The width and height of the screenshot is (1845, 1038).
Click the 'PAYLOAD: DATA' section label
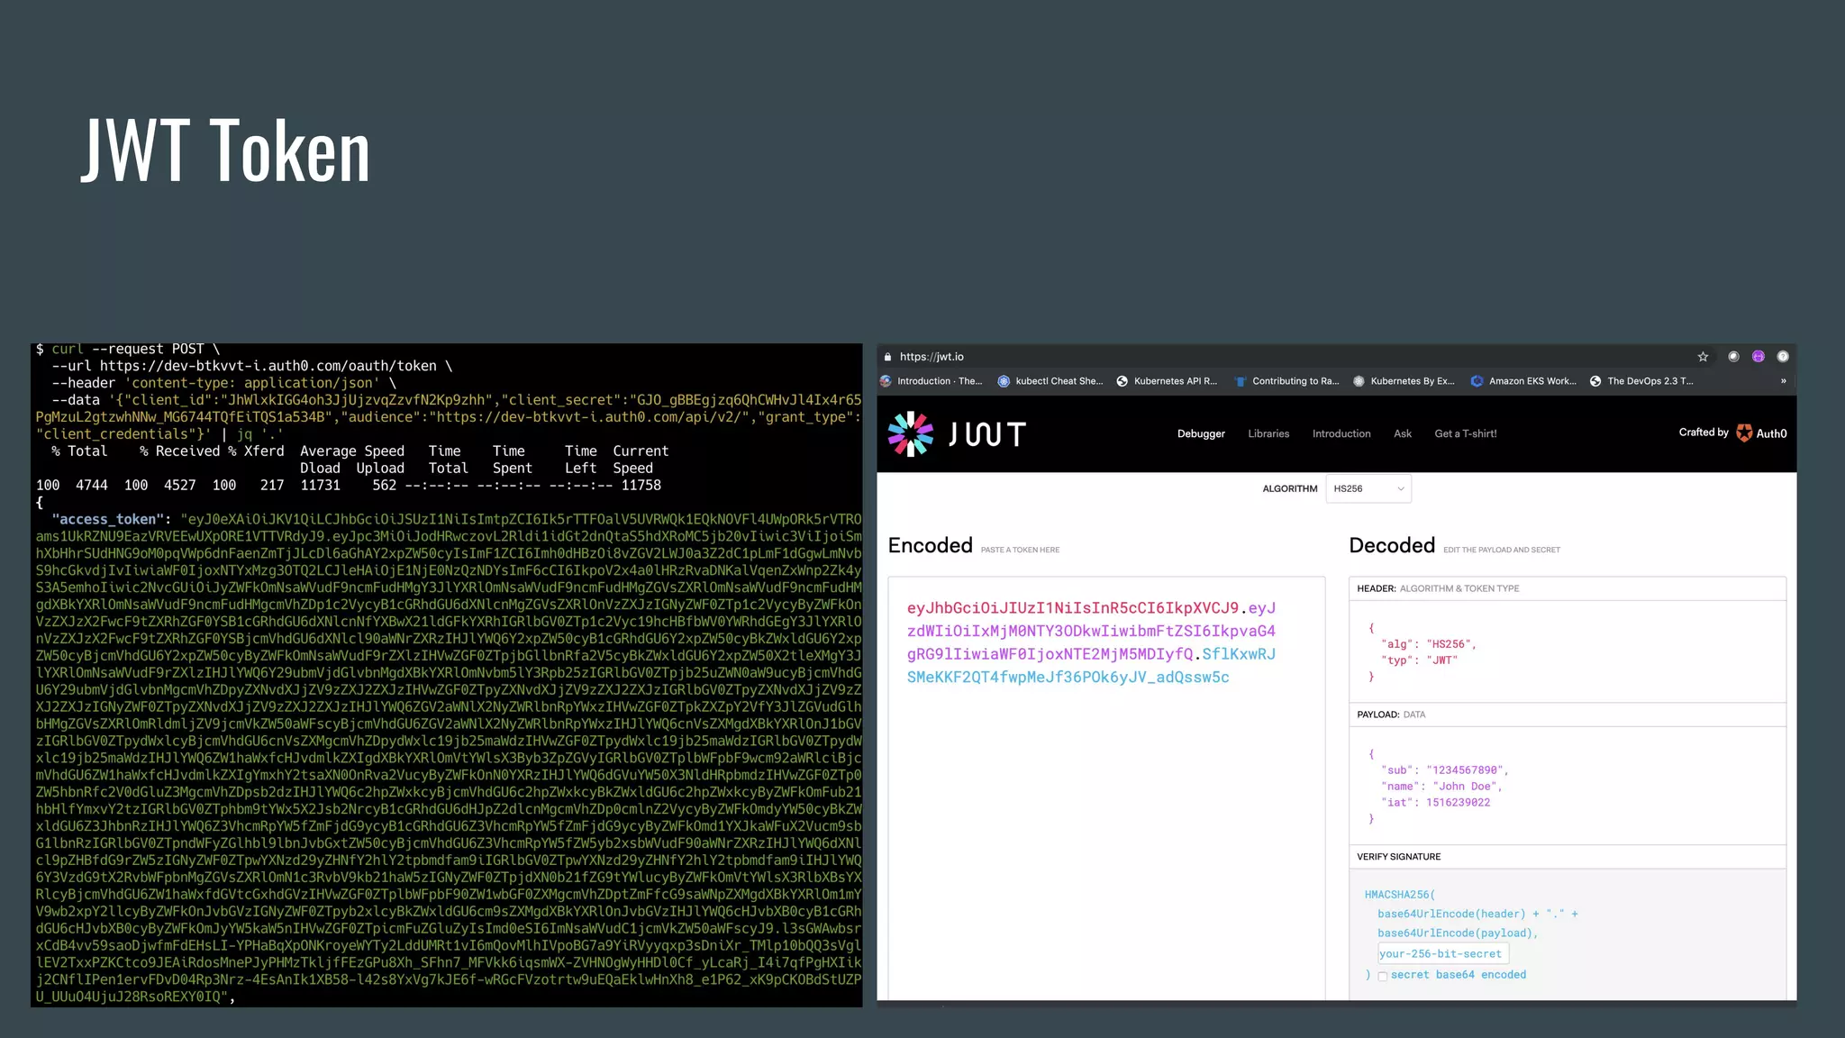click(1391, 715)
